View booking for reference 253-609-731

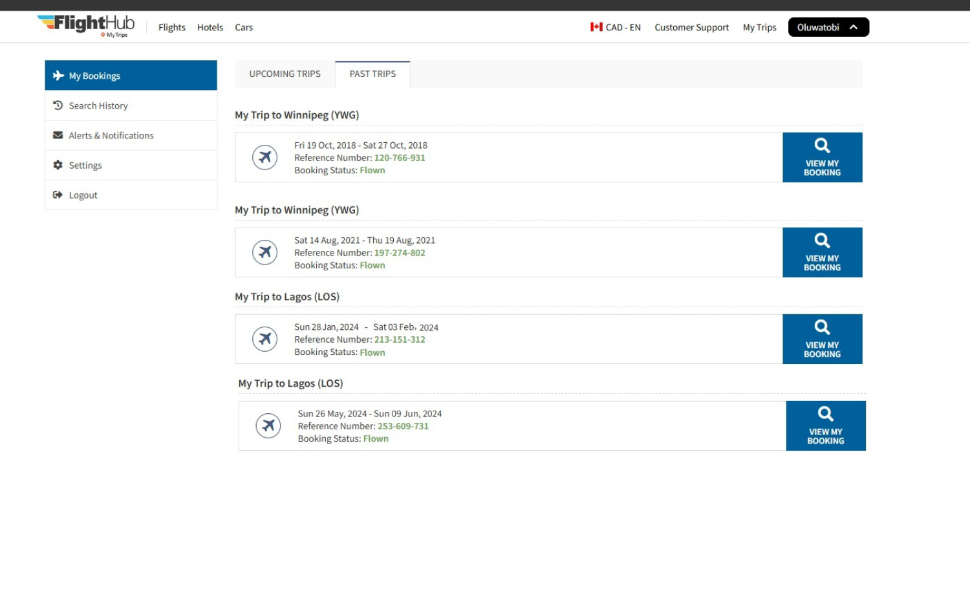(x=825, y=425)
